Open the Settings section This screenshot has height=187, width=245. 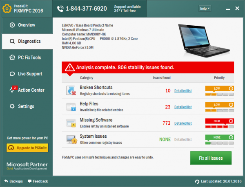[27, 106]
